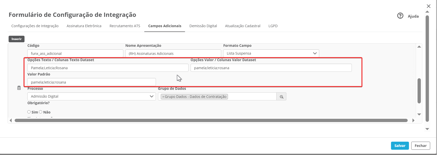
Task: Click the Nome Apresentação input field
Action: tap(173, 53)
